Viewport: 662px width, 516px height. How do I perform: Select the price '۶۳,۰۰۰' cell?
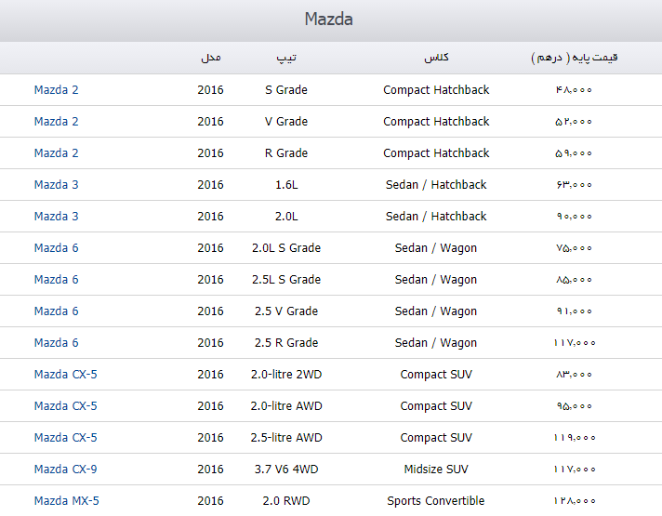pos(575,185)
